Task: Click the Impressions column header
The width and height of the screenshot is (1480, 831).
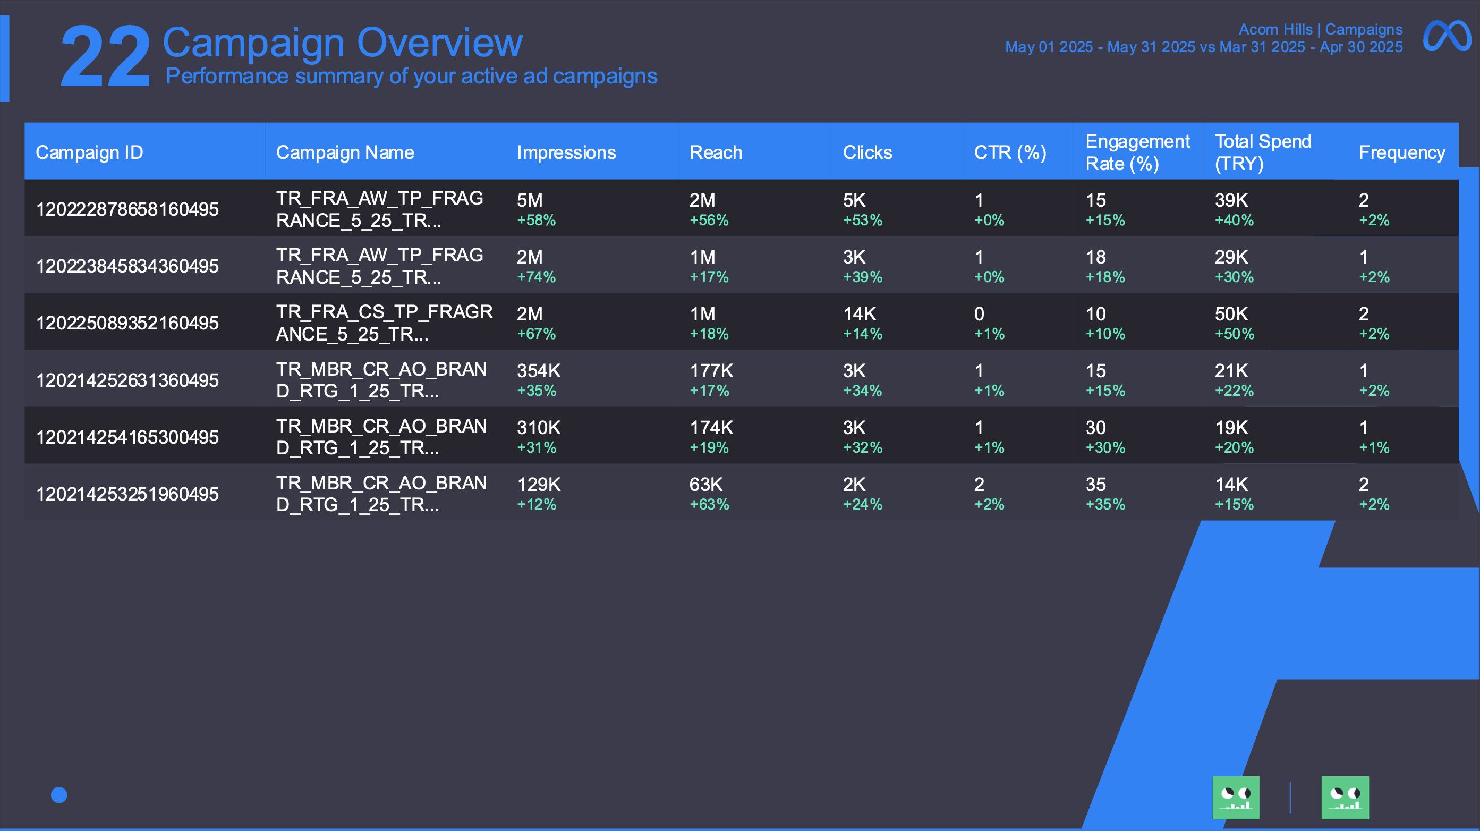Action: pyautogui.click(x=566, y=152)
